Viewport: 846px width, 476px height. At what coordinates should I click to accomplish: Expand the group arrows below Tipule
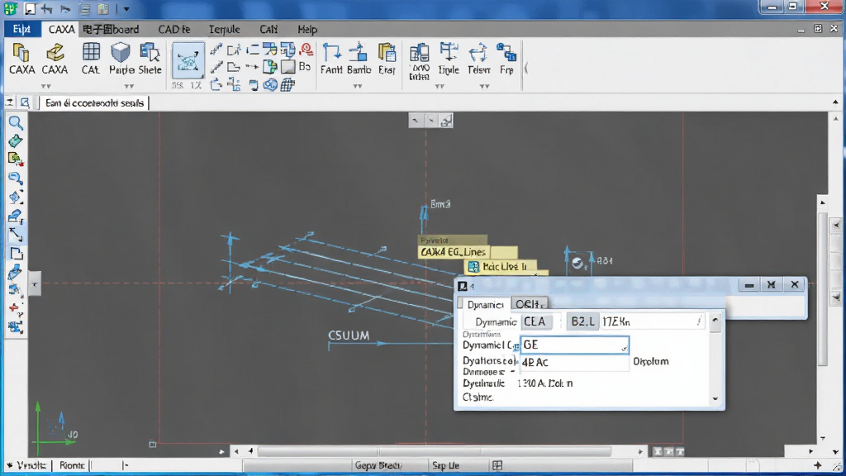pyautogui.click(x=440, y=86)
